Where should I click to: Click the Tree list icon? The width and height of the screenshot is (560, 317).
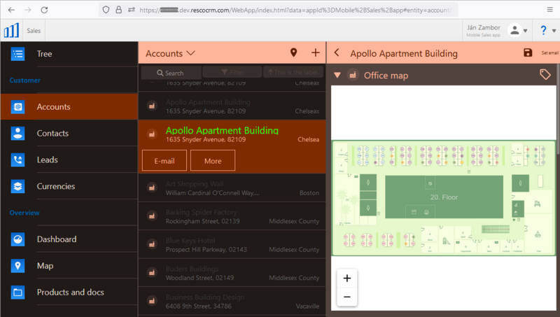click(x=17, y=54)
